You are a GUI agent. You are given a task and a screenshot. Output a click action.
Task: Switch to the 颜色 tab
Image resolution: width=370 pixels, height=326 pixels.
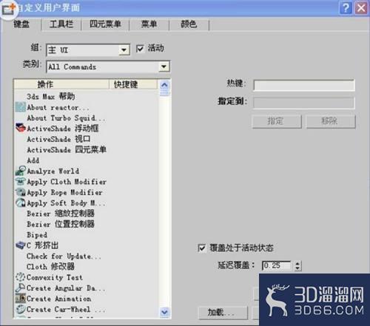pos(189,24)
